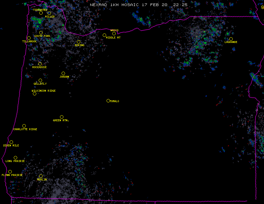The image size is (264, 204).
Task: Select the Green Mtn. station marker
Action: coord(62,117)
